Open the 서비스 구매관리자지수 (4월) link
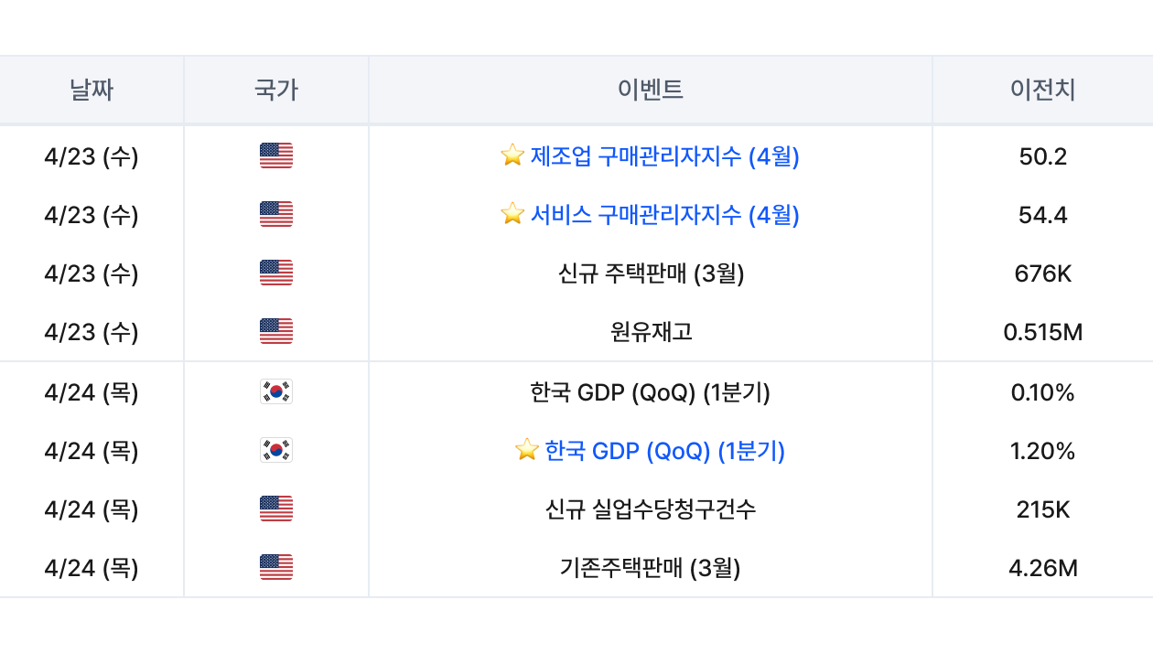The height and width of the screenshot is (653, 1153). [x=665, y=215]
